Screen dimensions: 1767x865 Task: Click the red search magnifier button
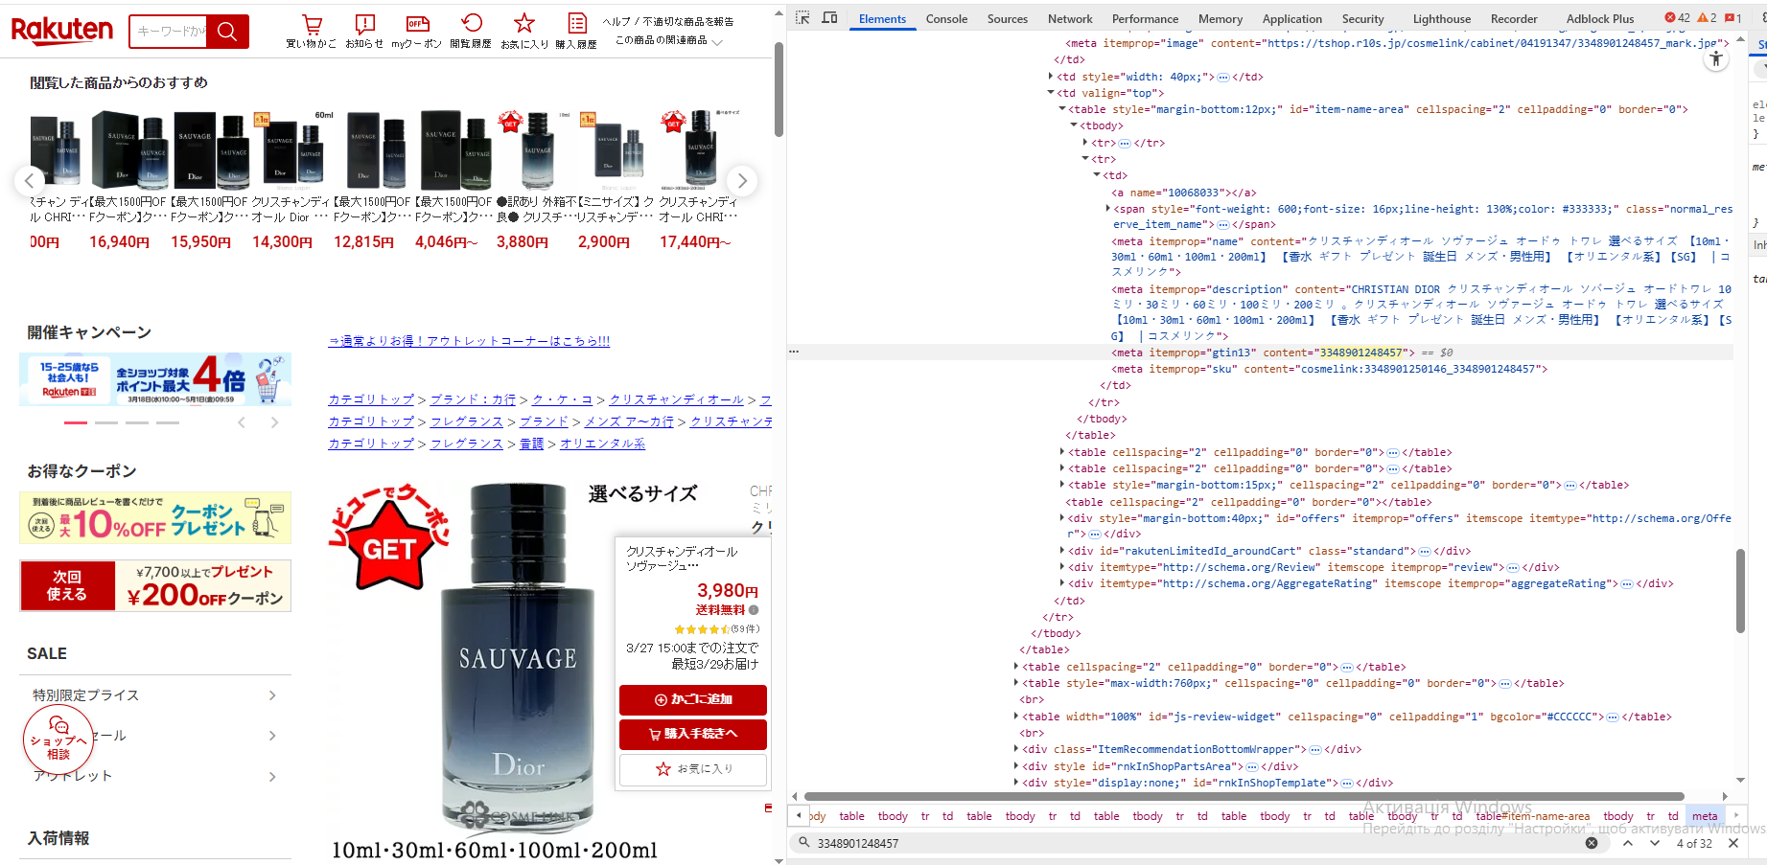pyautogui.click(x=227, y=32)
